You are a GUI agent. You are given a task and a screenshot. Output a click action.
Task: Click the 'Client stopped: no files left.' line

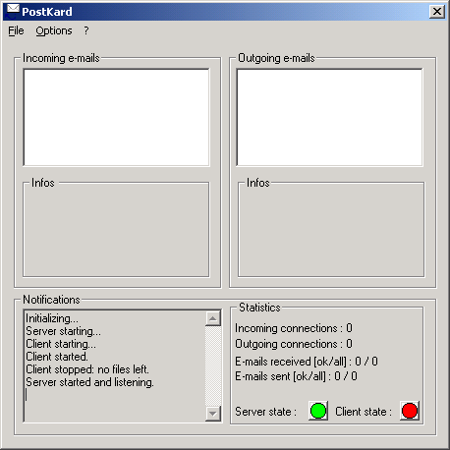point(87,369)
